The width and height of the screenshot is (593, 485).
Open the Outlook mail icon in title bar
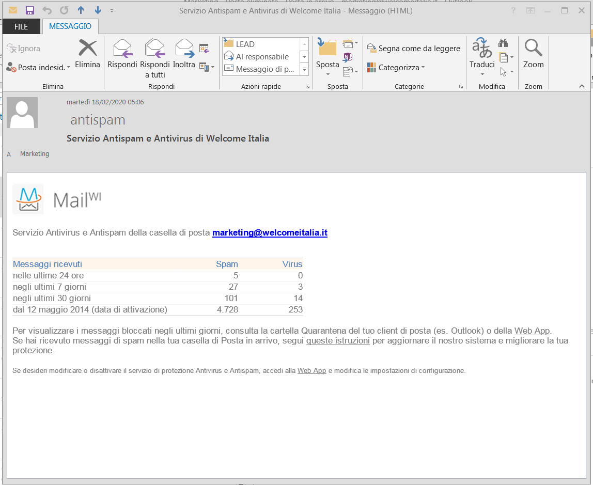click(13, 10)
